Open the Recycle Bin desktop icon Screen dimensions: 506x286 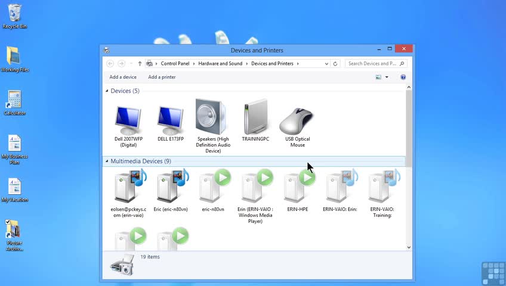14,16
